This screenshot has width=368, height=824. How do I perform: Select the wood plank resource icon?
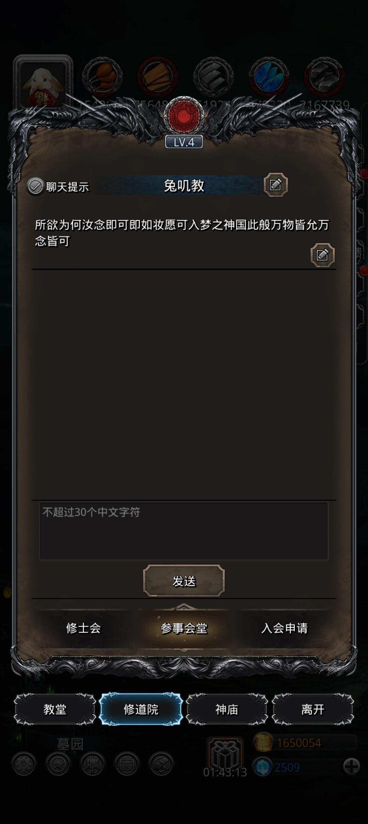pos(157,77)
